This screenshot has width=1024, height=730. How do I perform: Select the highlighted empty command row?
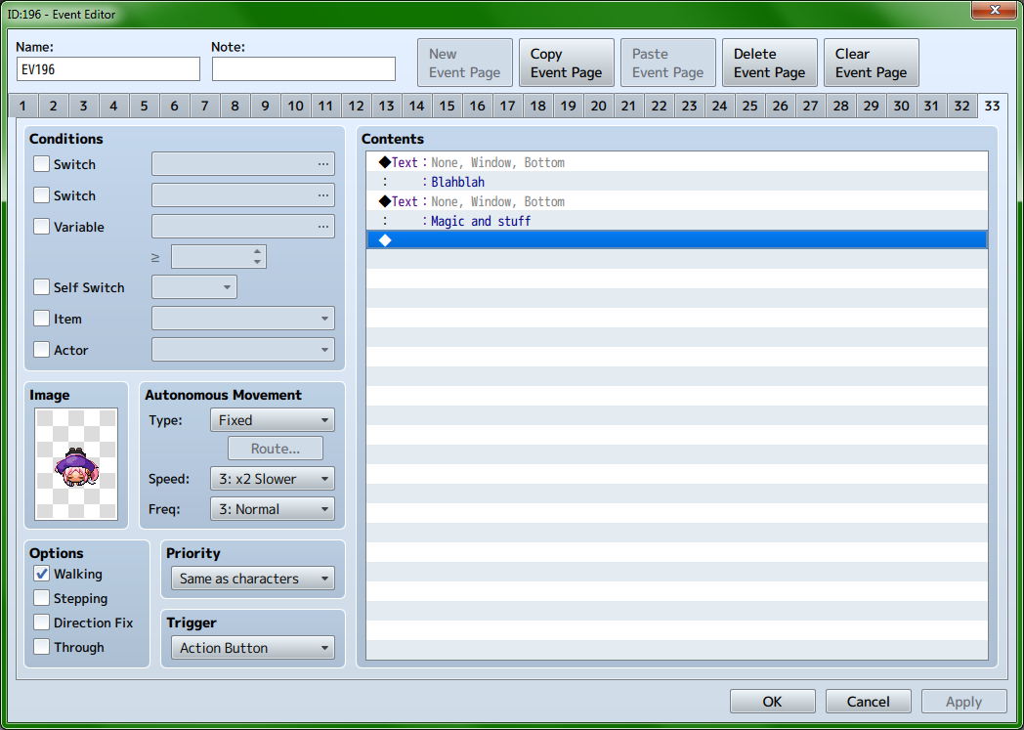click(676, 240)
